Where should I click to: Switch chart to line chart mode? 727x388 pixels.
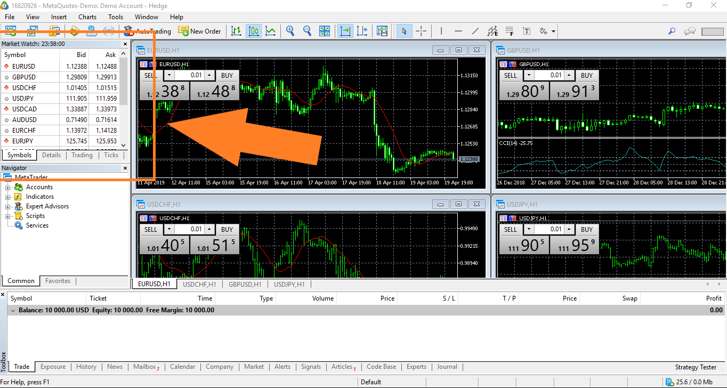(x=271, y=31)
